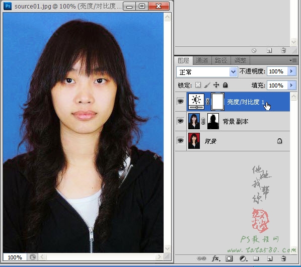
Task: Select the black mask of 背景 副本
Action: pyautogui.click(x=213, y=121)
